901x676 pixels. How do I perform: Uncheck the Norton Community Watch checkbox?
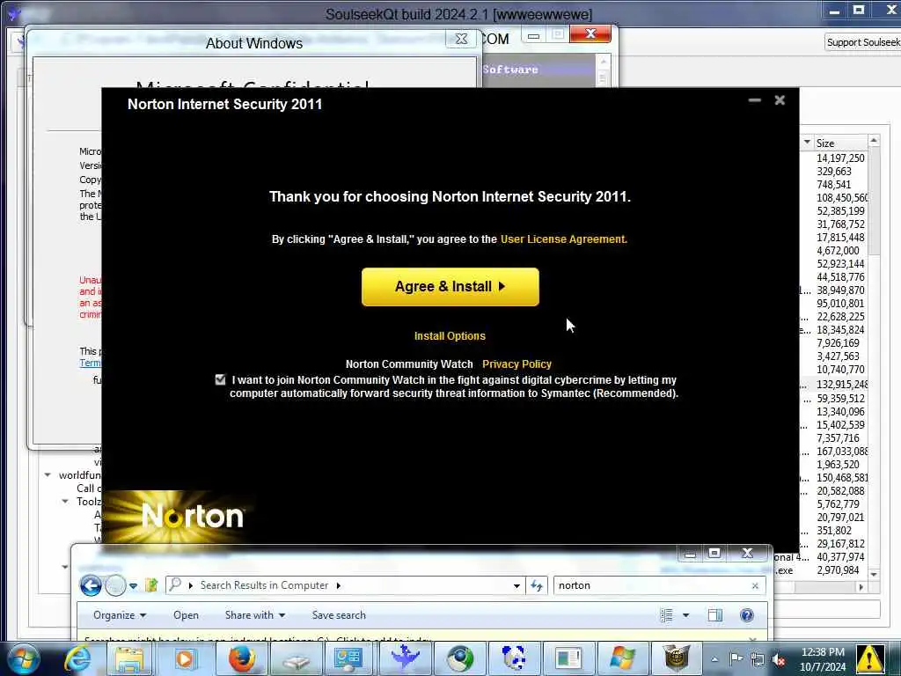tap(220, 379)
